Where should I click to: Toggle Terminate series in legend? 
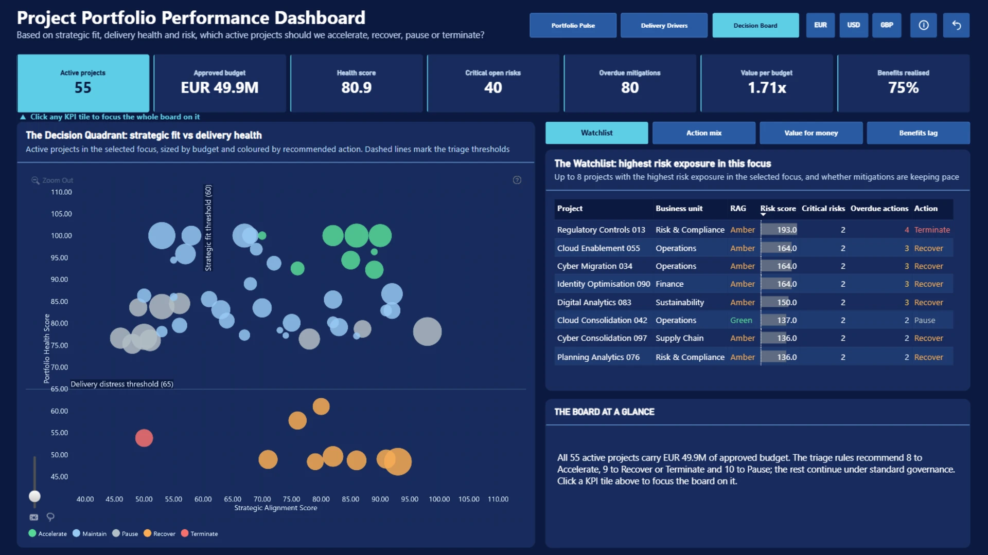pyautogui.click(x=200, y=533)
